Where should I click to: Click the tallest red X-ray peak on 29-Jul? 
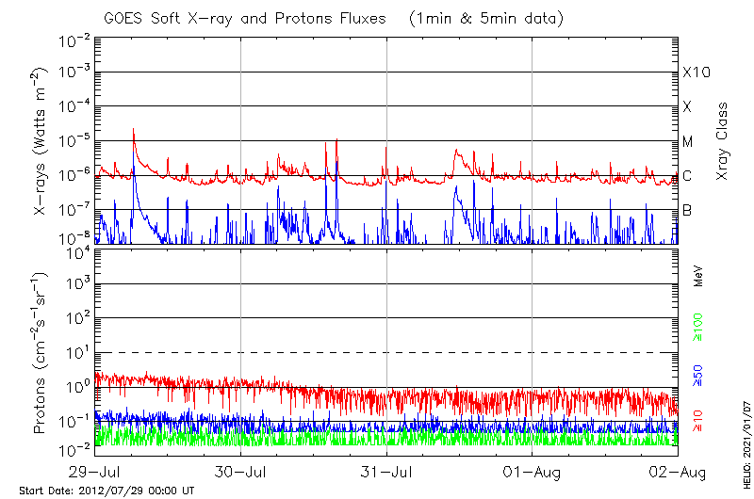point(134,131)
